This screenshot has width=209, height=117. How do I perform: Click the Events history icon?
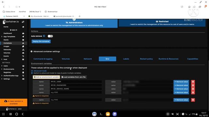[x=23, y=56]
